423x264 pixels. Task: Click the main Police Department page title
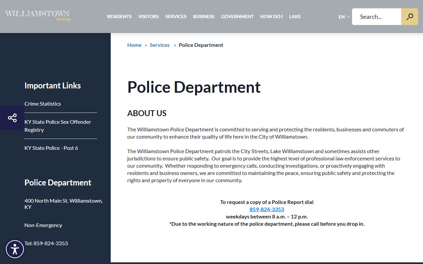(194, 87)
